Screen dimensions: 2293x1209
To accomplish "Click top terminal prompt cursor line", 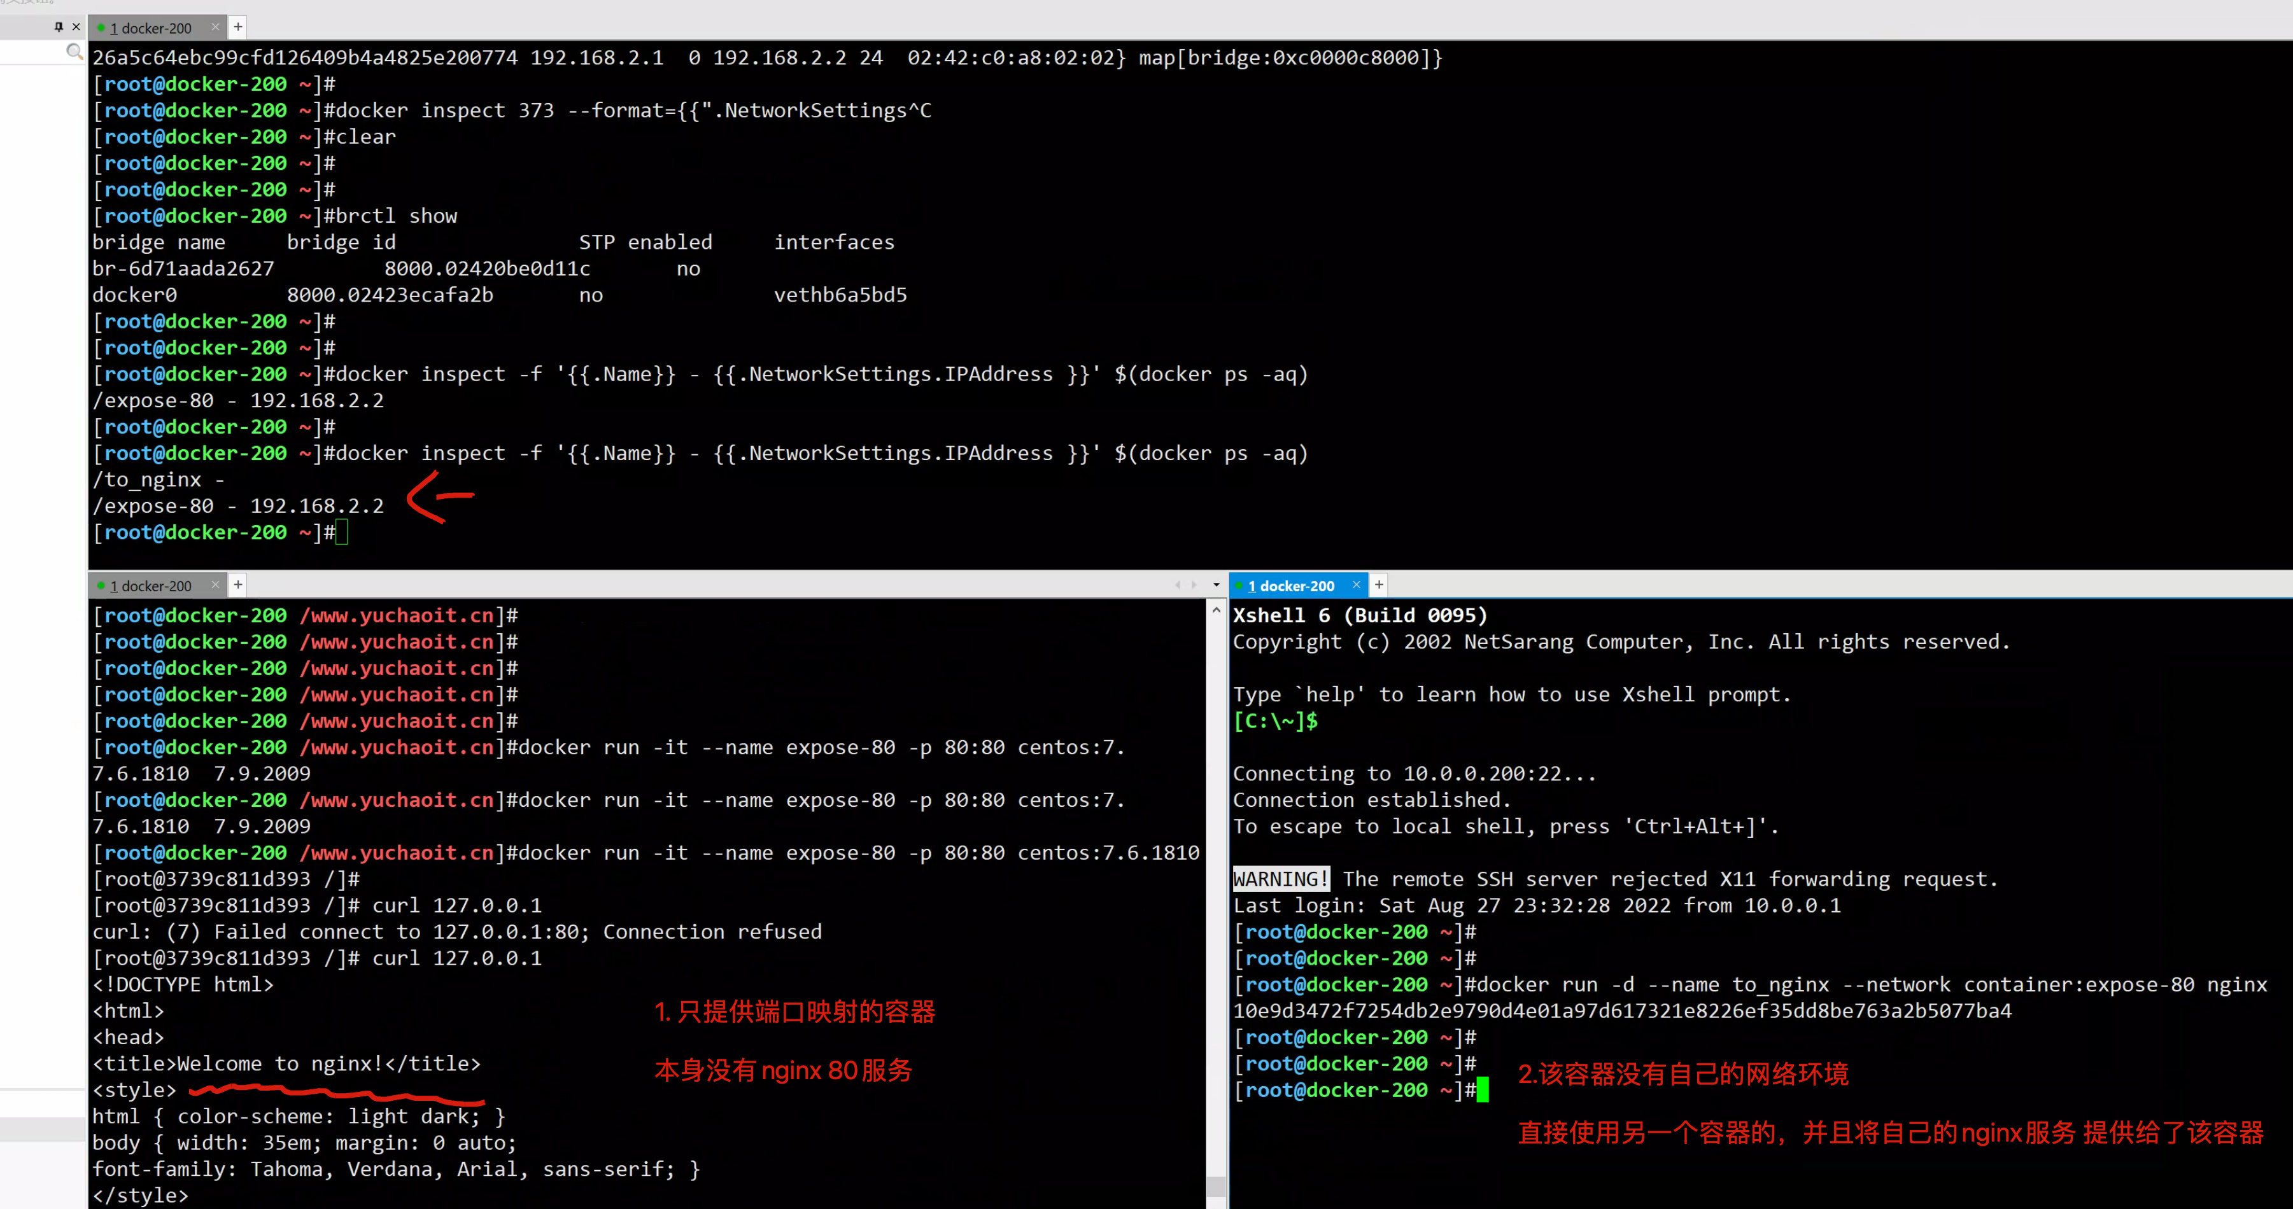I will [342, 533].
